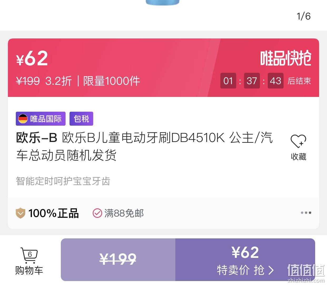Tap the chevron arrow beside 抢

coord(271,270)
